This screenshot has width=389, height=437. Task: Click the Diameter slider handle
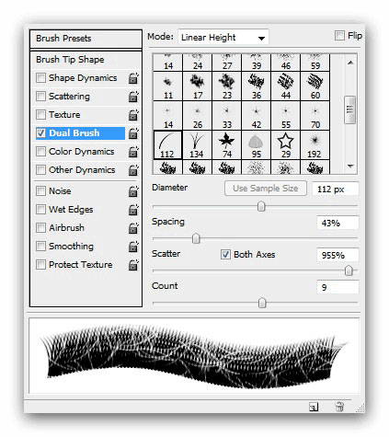pyautogui.click(x=261, y=207)
